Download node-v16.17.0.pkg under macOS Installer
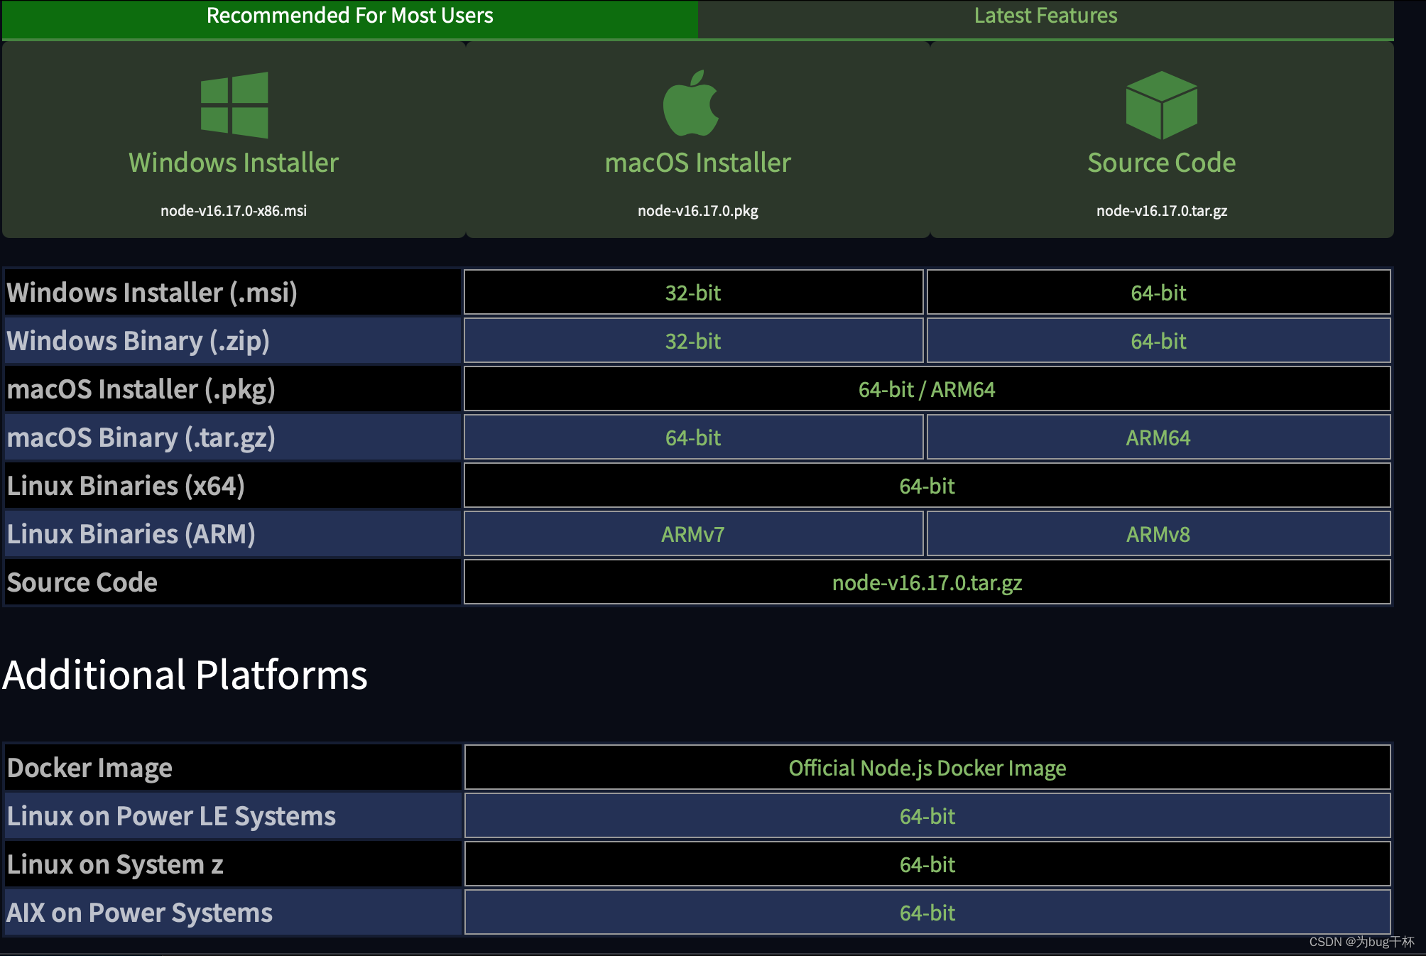This screenshot has width=1426, height=956. pyautogui.click(x=697, y=211)
